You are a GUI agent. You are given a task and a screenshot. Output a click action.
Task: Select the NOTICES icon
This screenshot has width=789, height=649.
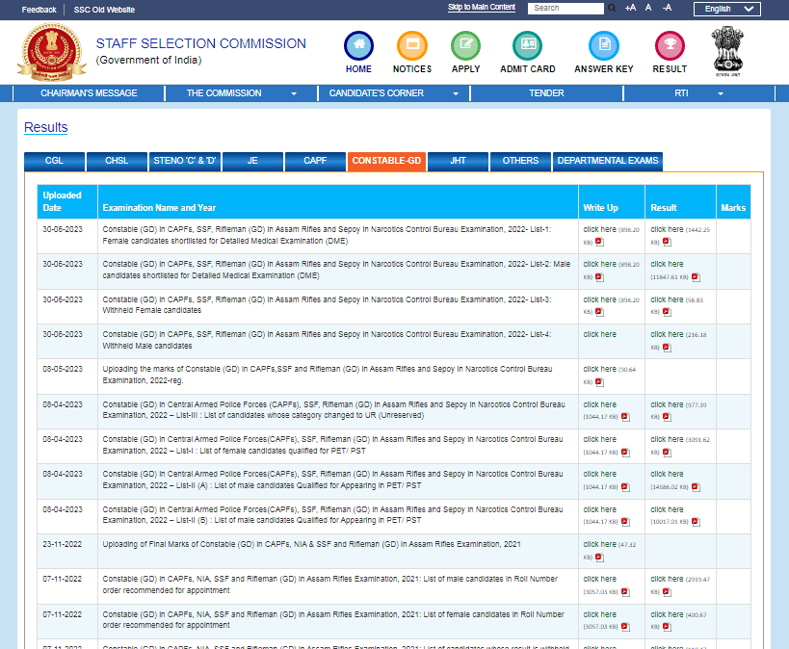click(411, 44)
